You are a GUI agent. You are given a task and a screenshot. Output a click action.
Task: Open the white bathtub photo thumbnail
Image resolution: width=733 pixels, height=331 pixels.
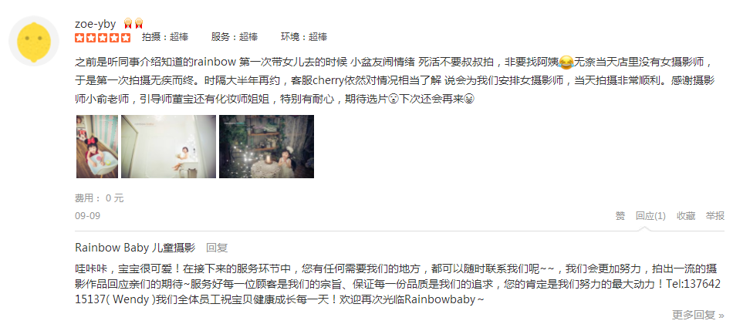click(x=168, y=147)
